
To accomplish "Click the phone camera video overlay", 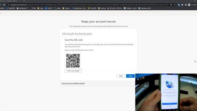I will point(166,92).
